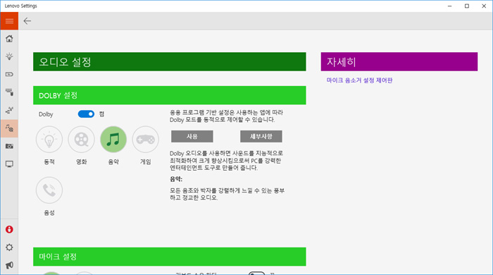Click the 세부사항 details button
493x275 pixels.
click(x=261, y=136)
